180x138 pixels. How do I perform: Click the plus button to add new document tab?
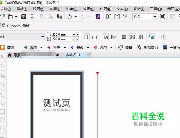coord(89,55)
